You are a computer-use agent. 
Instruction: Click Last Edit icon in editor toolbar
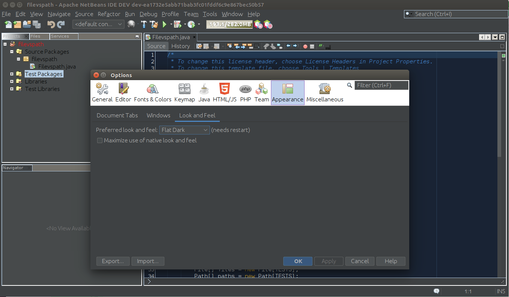[199, 46]
